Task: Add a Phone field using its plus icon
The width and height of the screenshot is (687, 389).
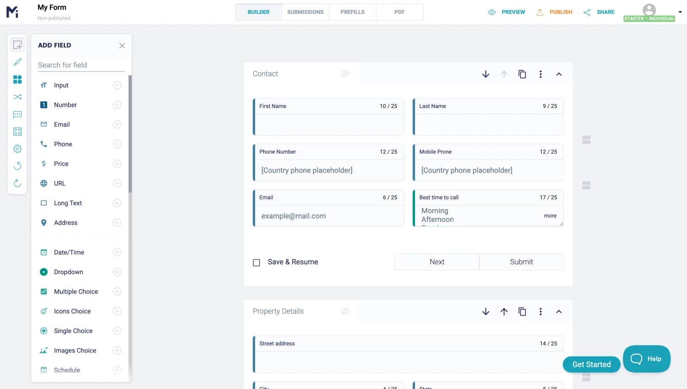Action: [x=117, y=144]
